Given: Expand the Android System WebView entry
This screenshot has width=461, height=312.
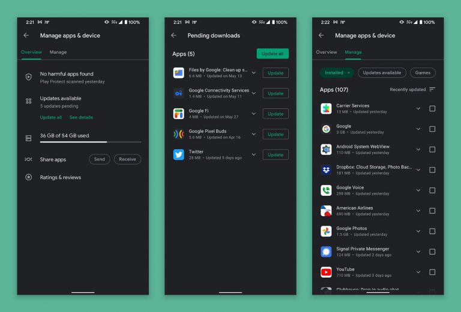Looking at the screenshot, I should [418, 150].
